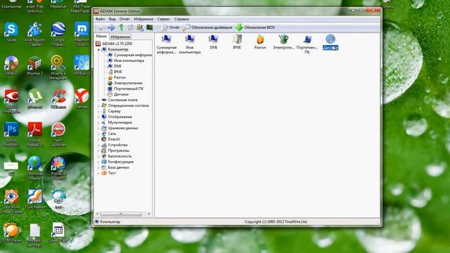Click the Отчёт toolbar button
The width and height of the screenshot is (450, 253).
[171, 27]
